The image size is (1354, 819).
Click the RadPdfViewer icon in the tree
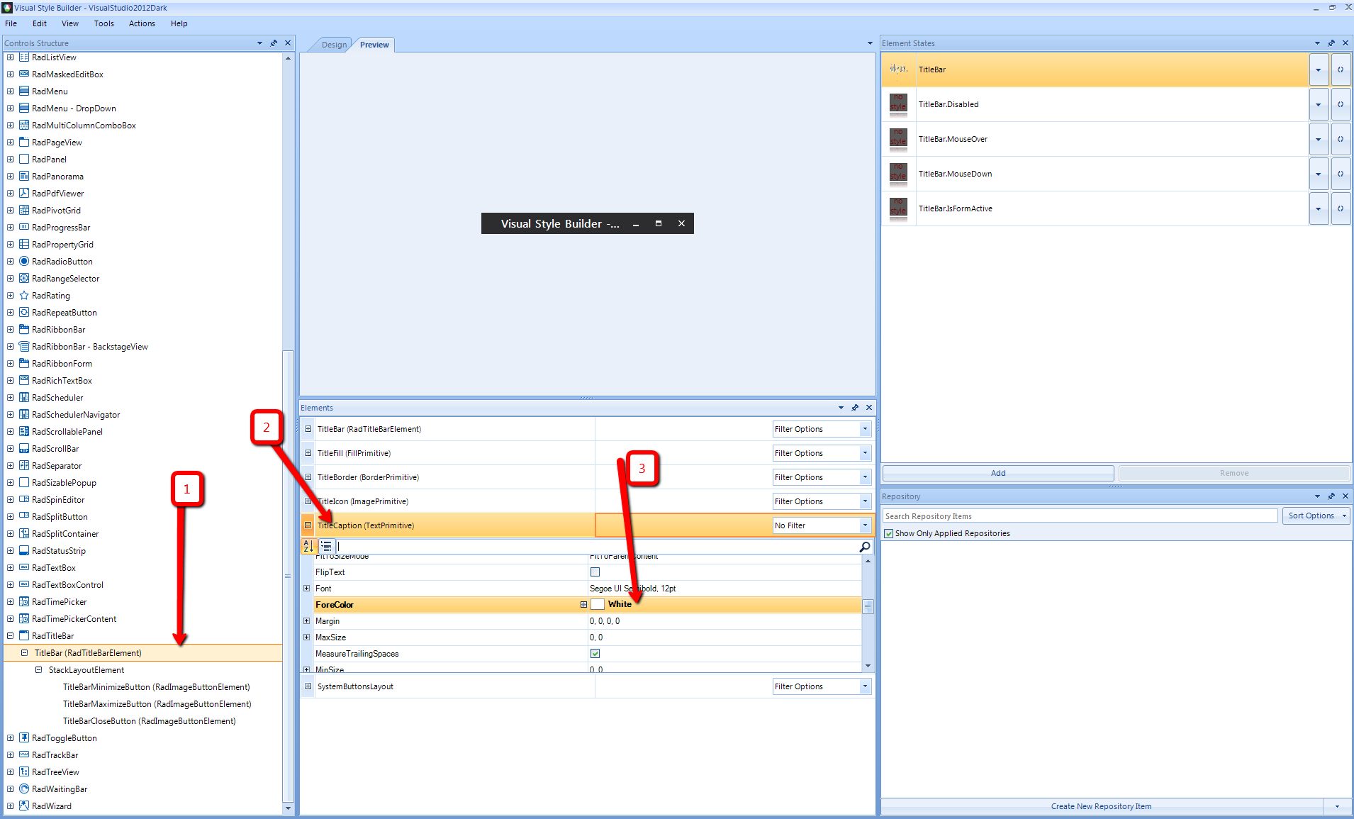pos(24,194)
